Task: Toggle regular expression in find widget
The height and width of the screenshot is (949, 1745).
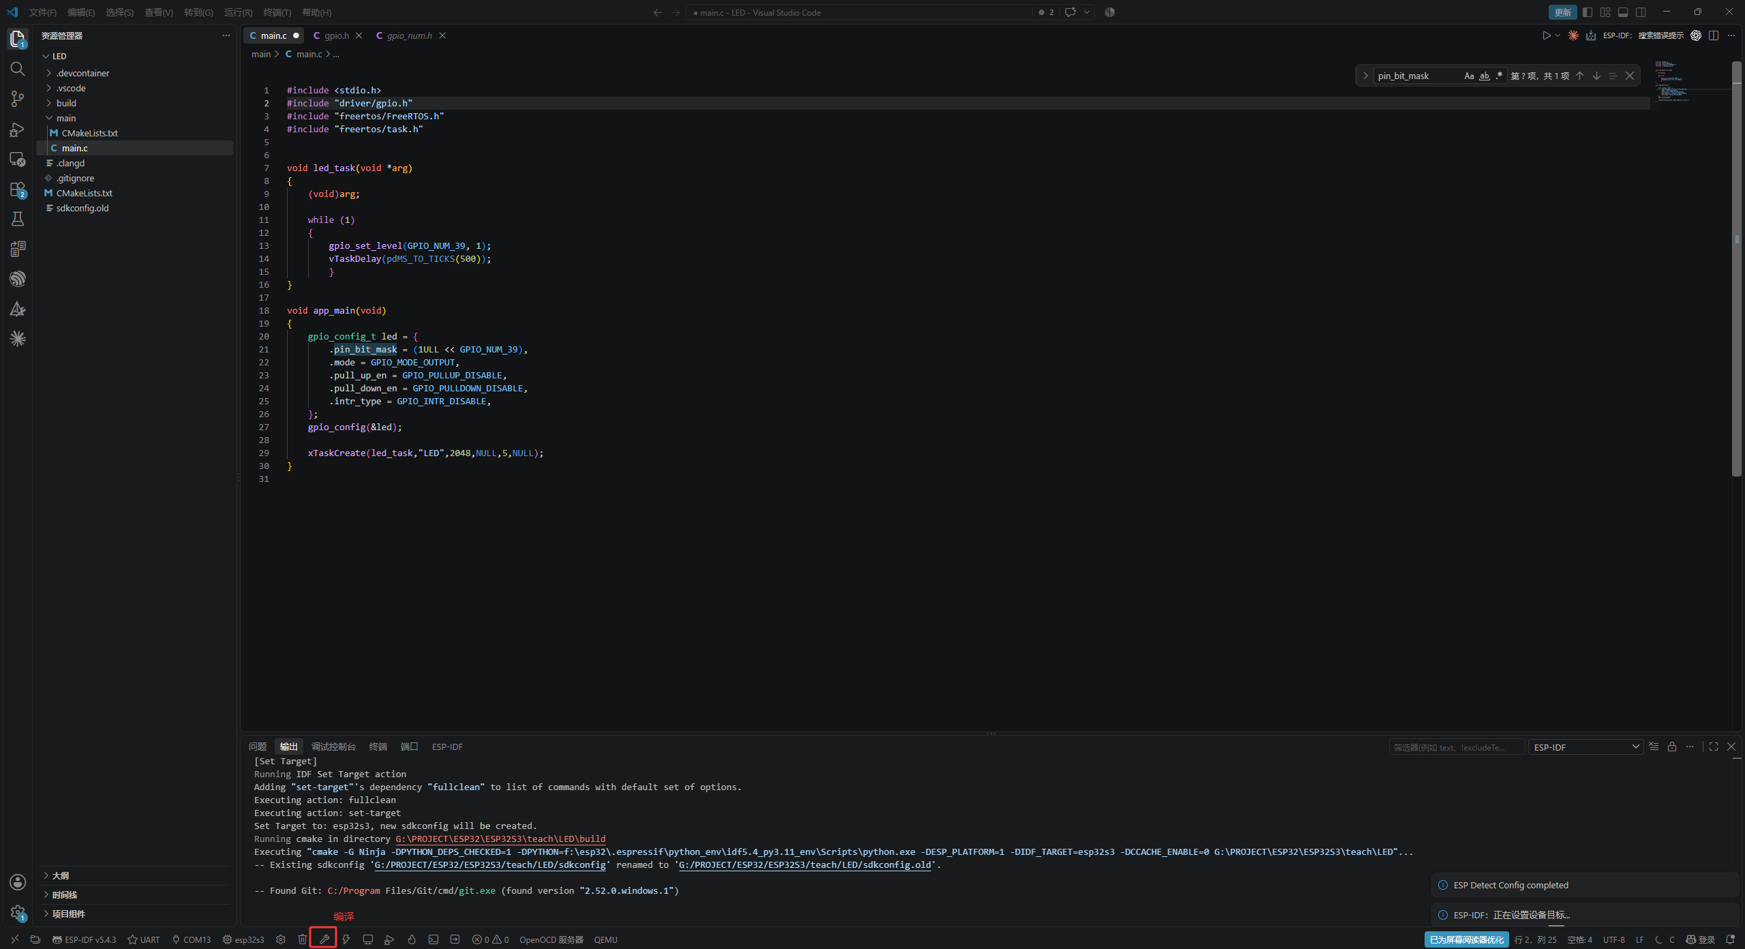Action: [1498, 76]
